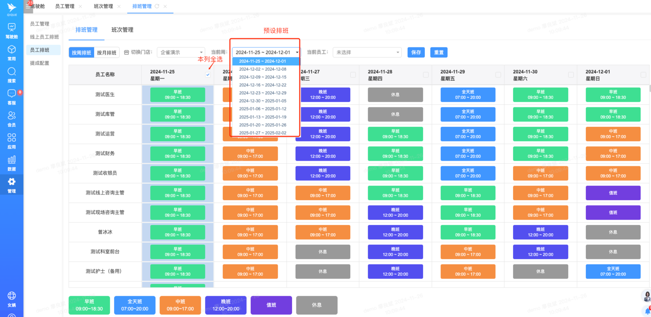
Task: Click the 保存 save button
Action: pos(416,53)
